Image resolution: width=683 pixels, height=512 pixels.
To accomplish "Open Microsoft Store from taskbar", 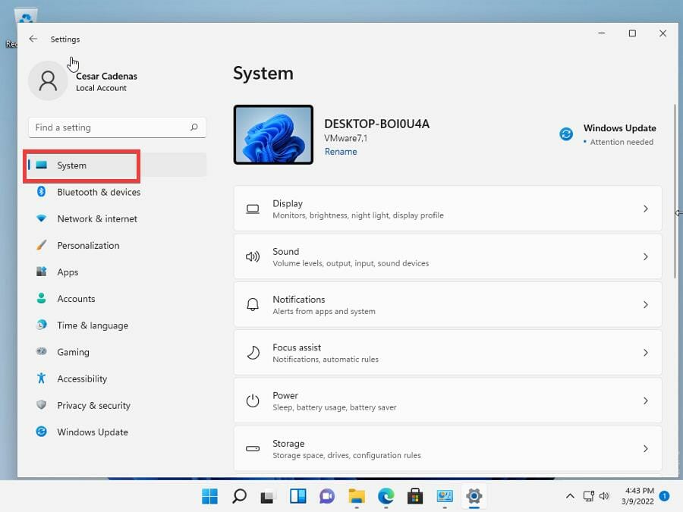I will click(415, 496).
